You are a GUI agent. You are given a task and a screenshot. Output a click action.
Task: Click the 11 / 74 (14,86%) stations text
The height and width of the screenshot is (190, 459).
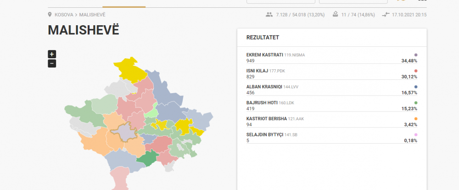[x=358, y=15]
